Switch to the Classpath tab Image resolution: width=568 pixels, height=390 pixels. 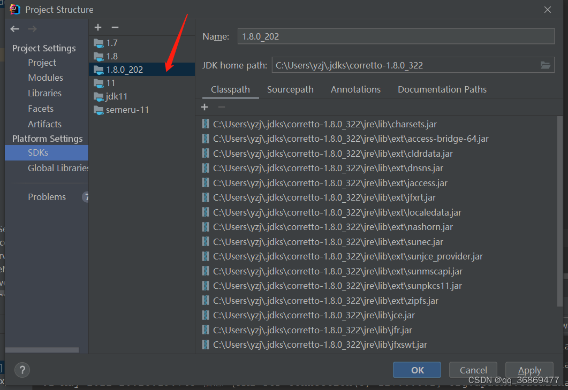coord(230,89)
